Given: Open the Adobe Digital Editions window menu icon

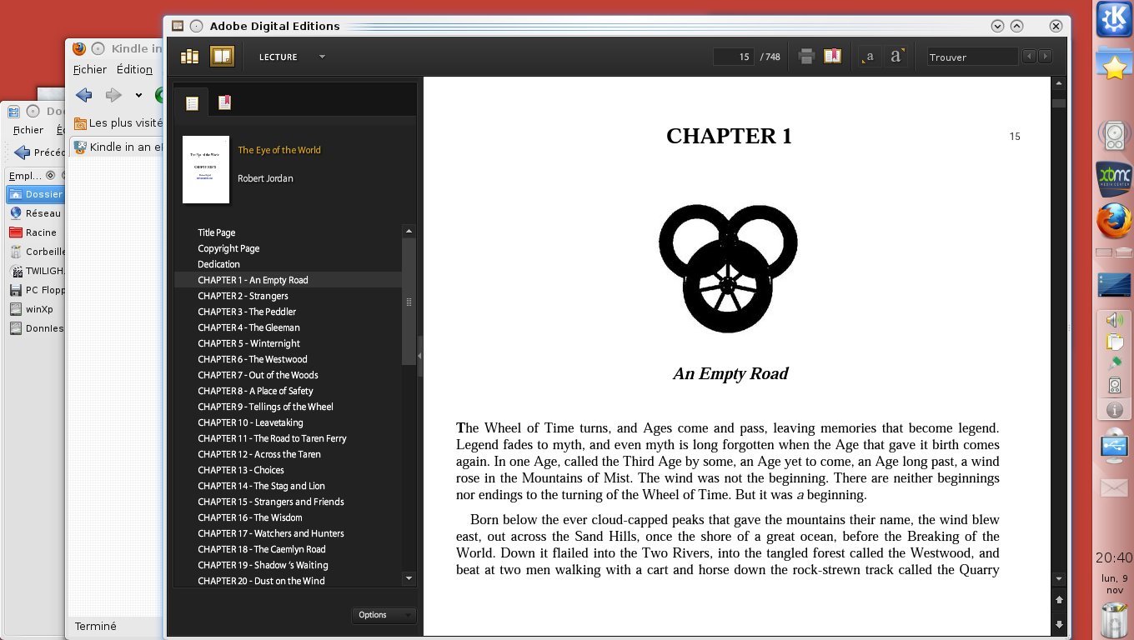Looking at the screenshot, I should pyautogui.click(x=177, y=26).
